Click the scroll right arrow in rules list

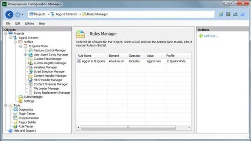pyautogui.click(x=189, y=127)
